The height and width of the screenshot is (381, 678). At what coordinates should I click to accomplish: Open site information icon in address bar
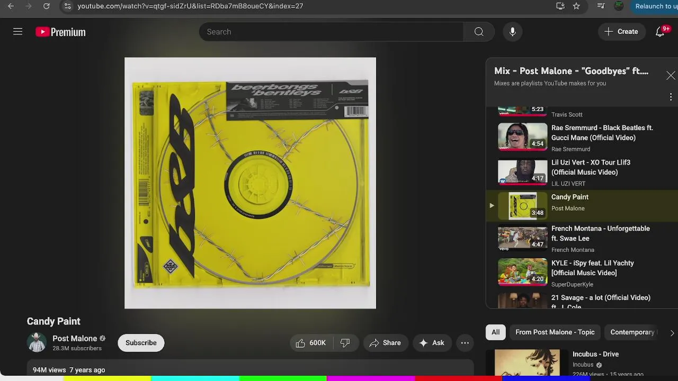tap(67, 6)
